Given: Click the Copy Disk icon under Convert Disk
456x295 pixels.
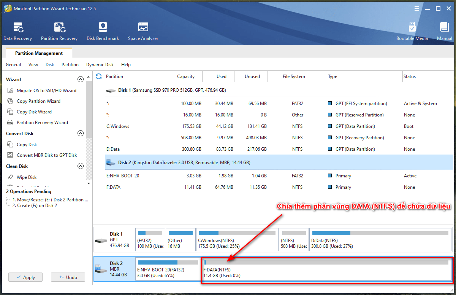Looking at the screenshot, I should 10,145.
